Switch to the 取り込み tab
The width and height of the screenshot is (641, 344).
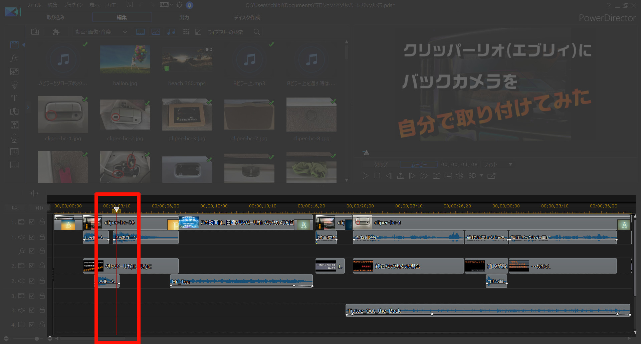coord(55,17)
